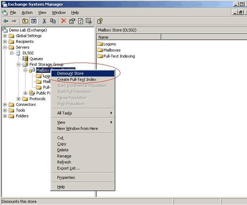Expand the Protocols node
Image resolution: width=247 pixels, height=205 pixels.
[x=18, y=99]
